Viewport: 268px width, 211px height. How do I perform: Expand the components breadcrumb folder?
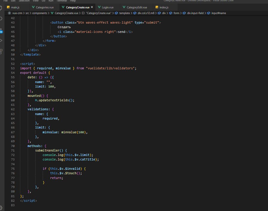[39, 13]
